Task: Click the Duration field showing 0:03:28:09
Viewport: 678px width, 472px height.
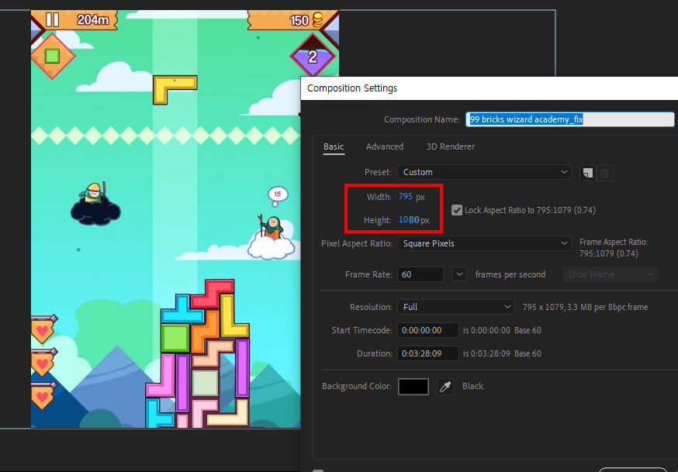Action: (428, 353)
